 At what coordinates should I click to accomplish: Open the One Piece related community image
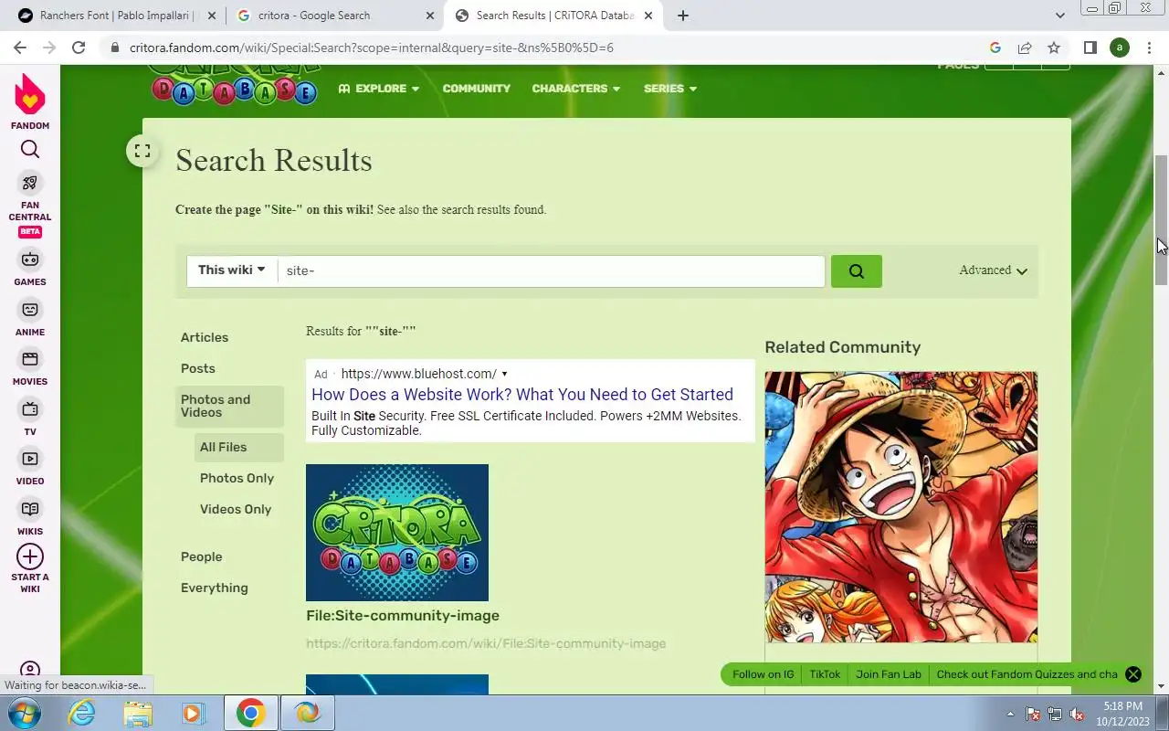pos(901,507)
